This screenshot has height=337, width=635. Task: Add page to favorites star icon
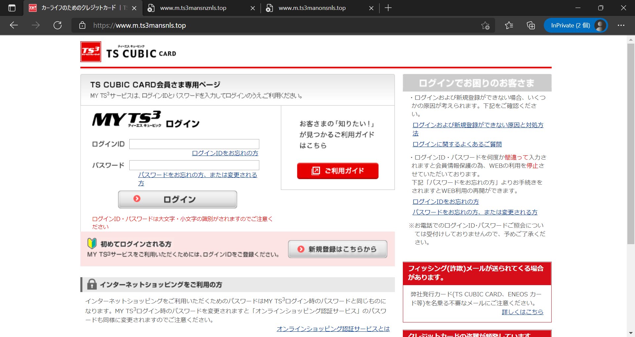pos(485,25)
